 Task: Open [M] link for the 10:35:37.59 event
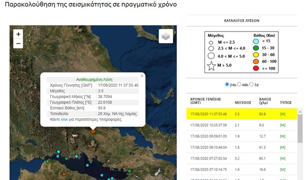283,125
